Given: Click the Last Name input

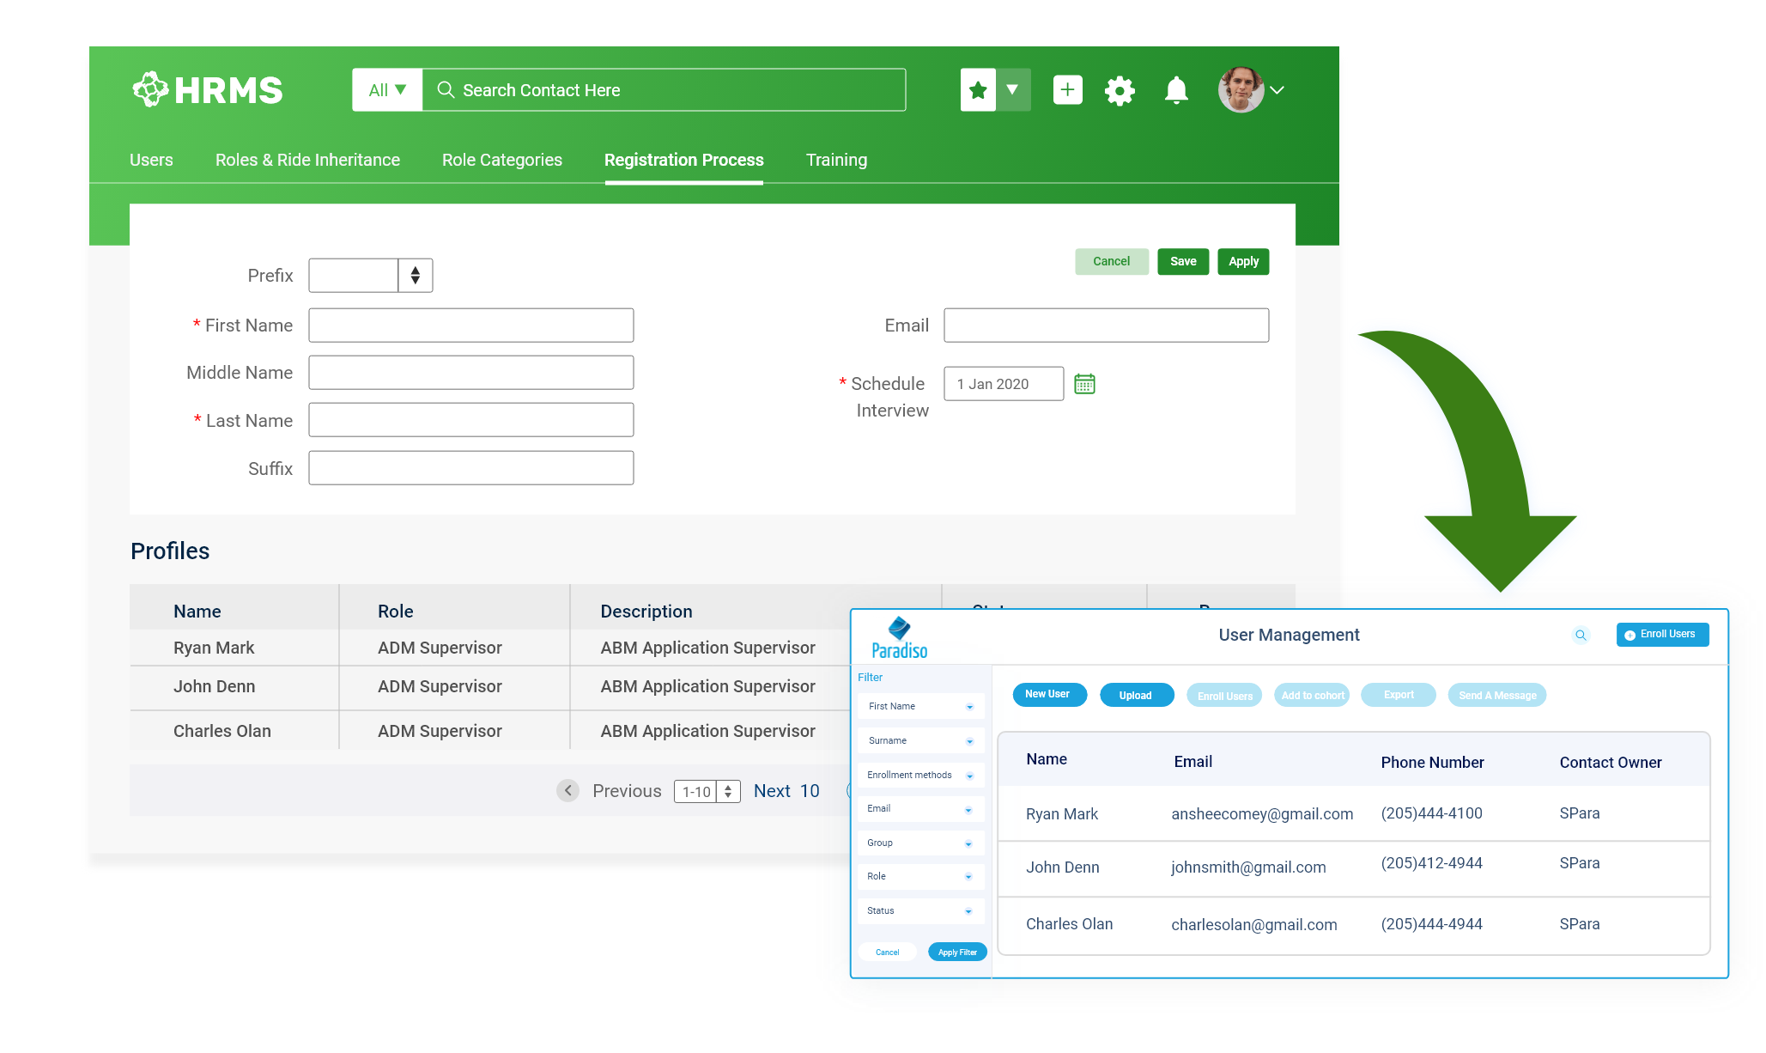Looking at the screenshot, I should click(471, 420).
